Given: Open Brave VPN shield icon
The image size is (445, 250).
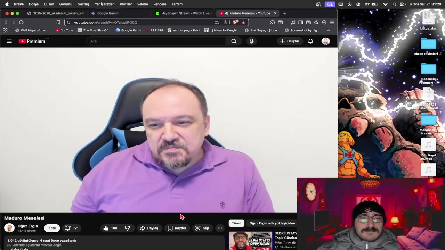Looking at the screenshot, I should tap(324, 22).
